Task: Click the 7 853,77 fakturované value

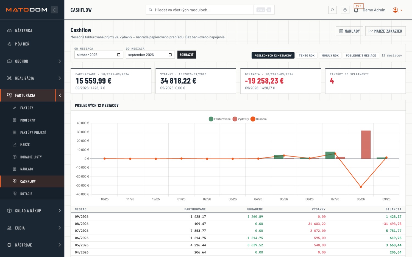Action: [x=198, y=231]
